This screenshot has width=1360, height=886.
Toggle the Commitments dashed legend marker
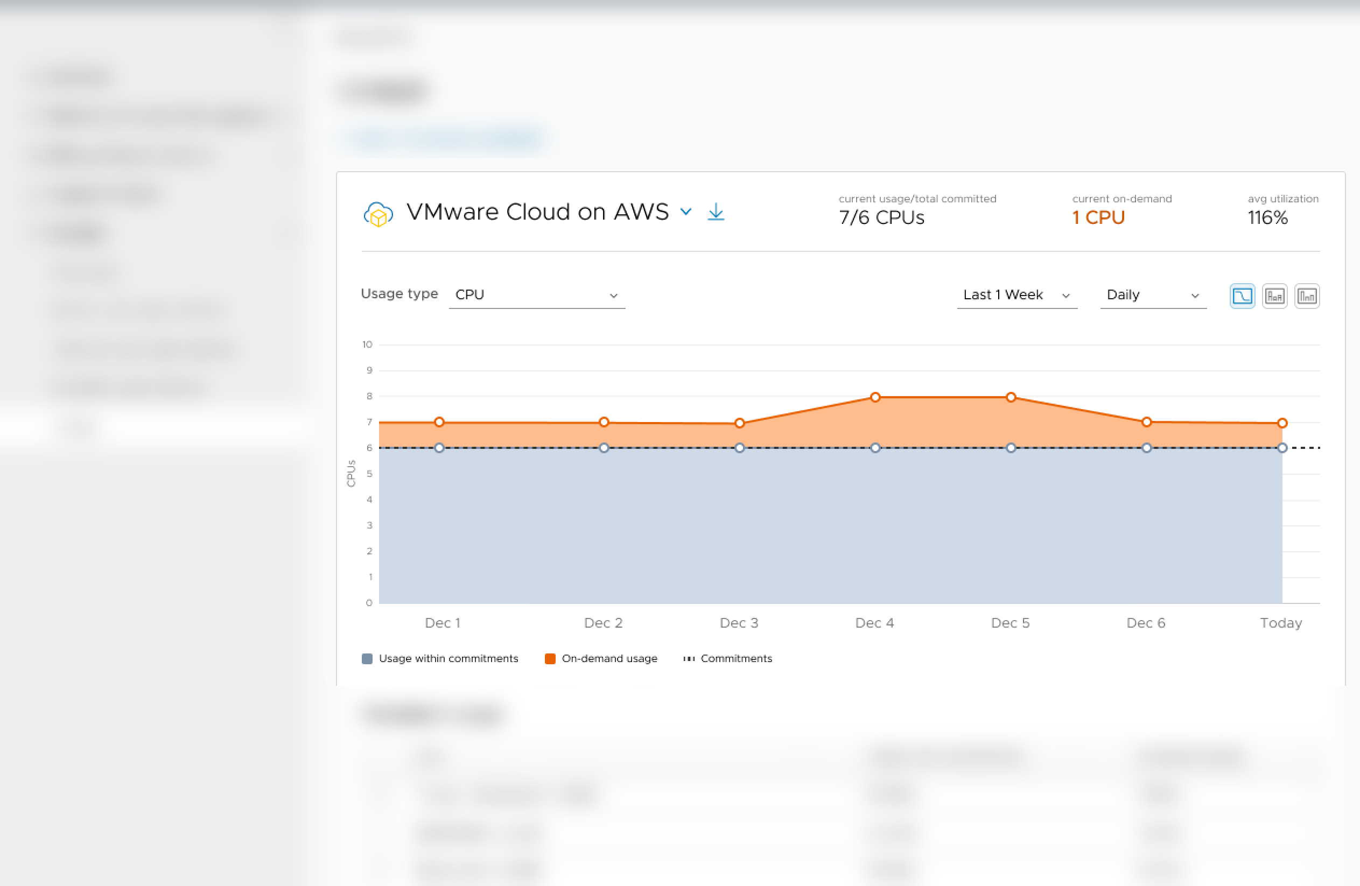[689, 659]
